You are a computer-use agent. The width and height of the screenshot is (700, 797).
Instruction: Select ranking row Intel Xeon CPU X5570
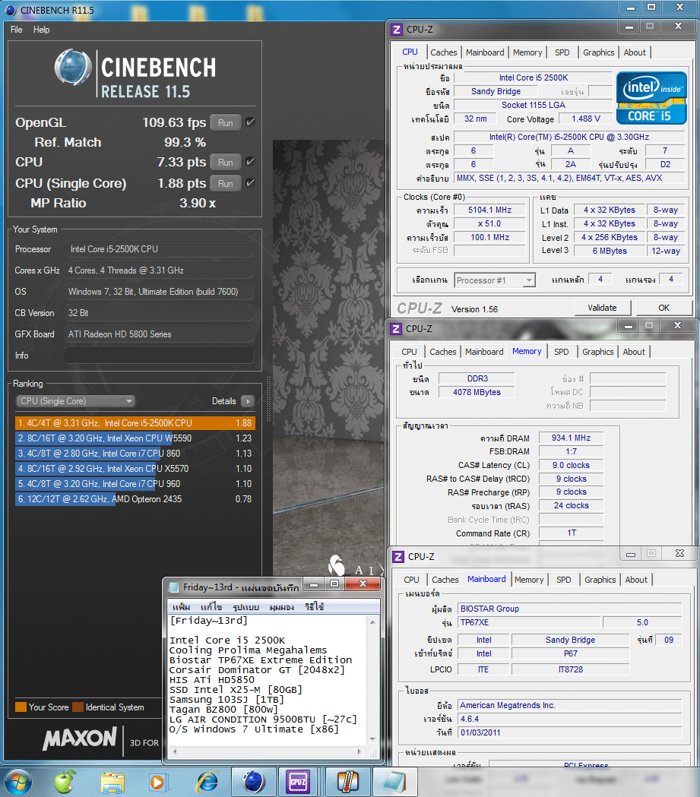(x=135, y=469)
